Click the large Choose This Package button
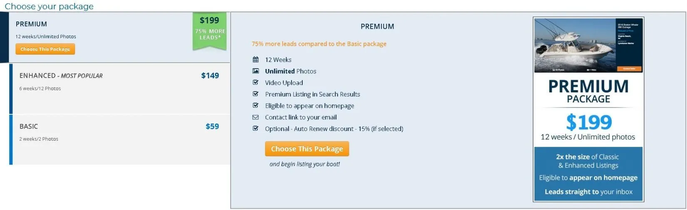Viewport: 687px width, 210px height. point(307,149)
